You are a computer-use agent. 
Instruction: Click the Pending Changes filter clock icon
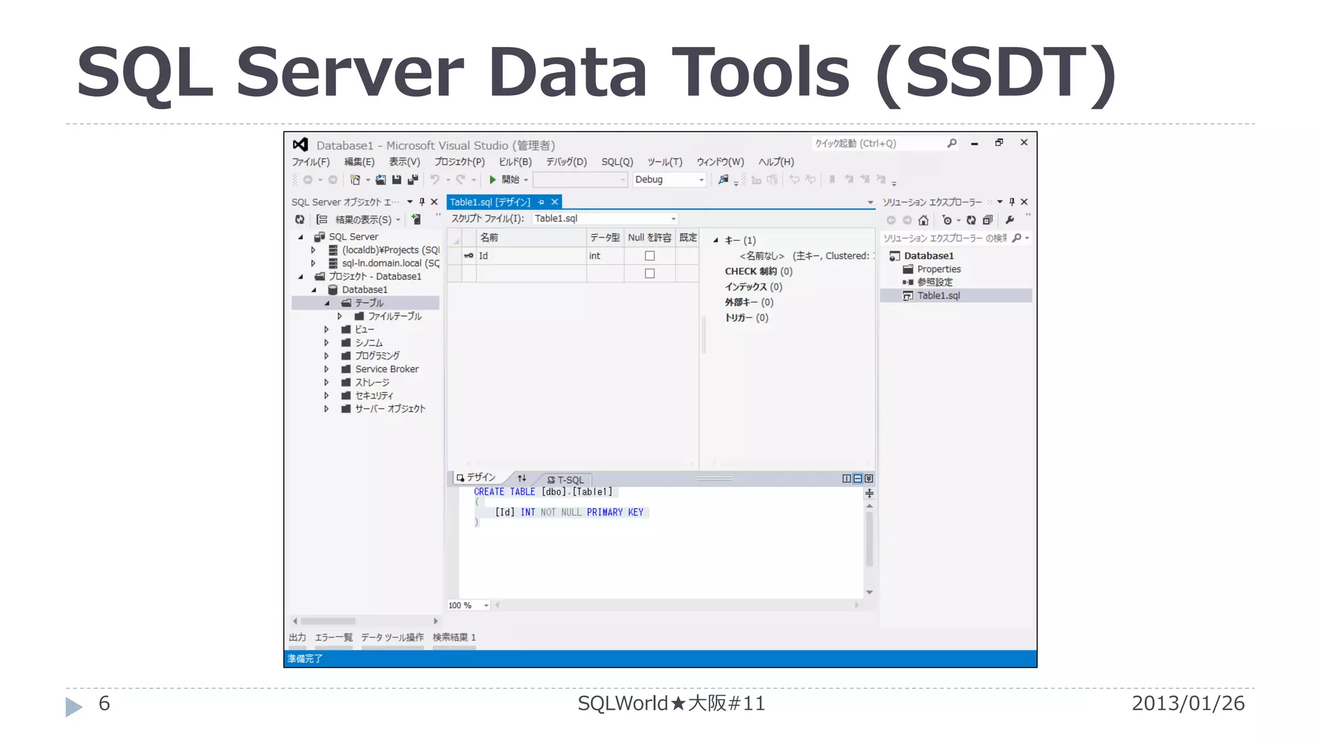tap(947, 221)
